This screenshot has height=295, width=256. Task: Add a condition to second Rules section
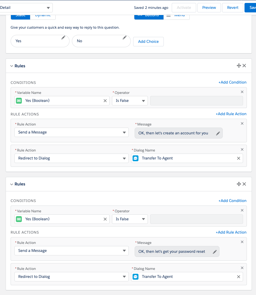(x=232, y=201)
